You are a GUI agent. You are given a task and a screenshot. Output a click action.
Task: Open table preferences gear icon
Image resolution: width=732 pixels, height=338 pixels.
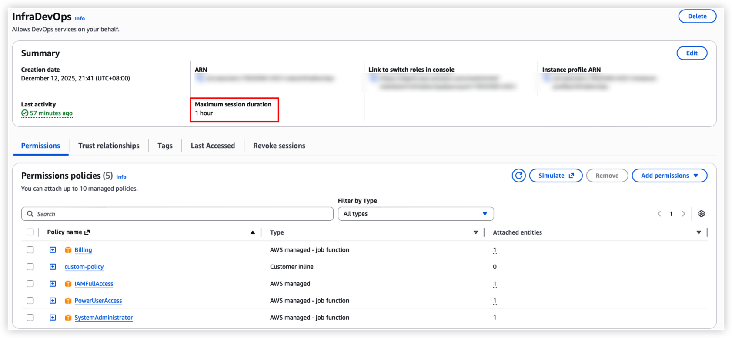(701, 214)
